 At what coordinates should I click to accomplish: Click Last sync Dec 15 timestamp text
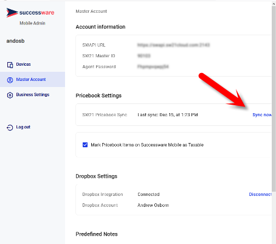168,115
